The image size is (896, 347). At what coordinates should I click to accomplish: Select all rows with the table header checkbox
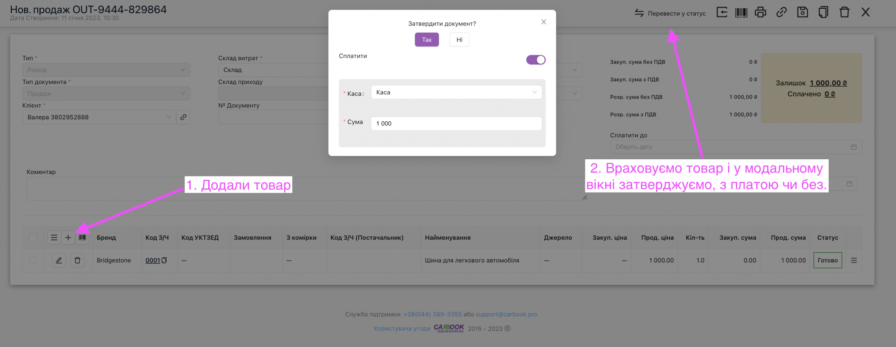[x=33, y=238]
